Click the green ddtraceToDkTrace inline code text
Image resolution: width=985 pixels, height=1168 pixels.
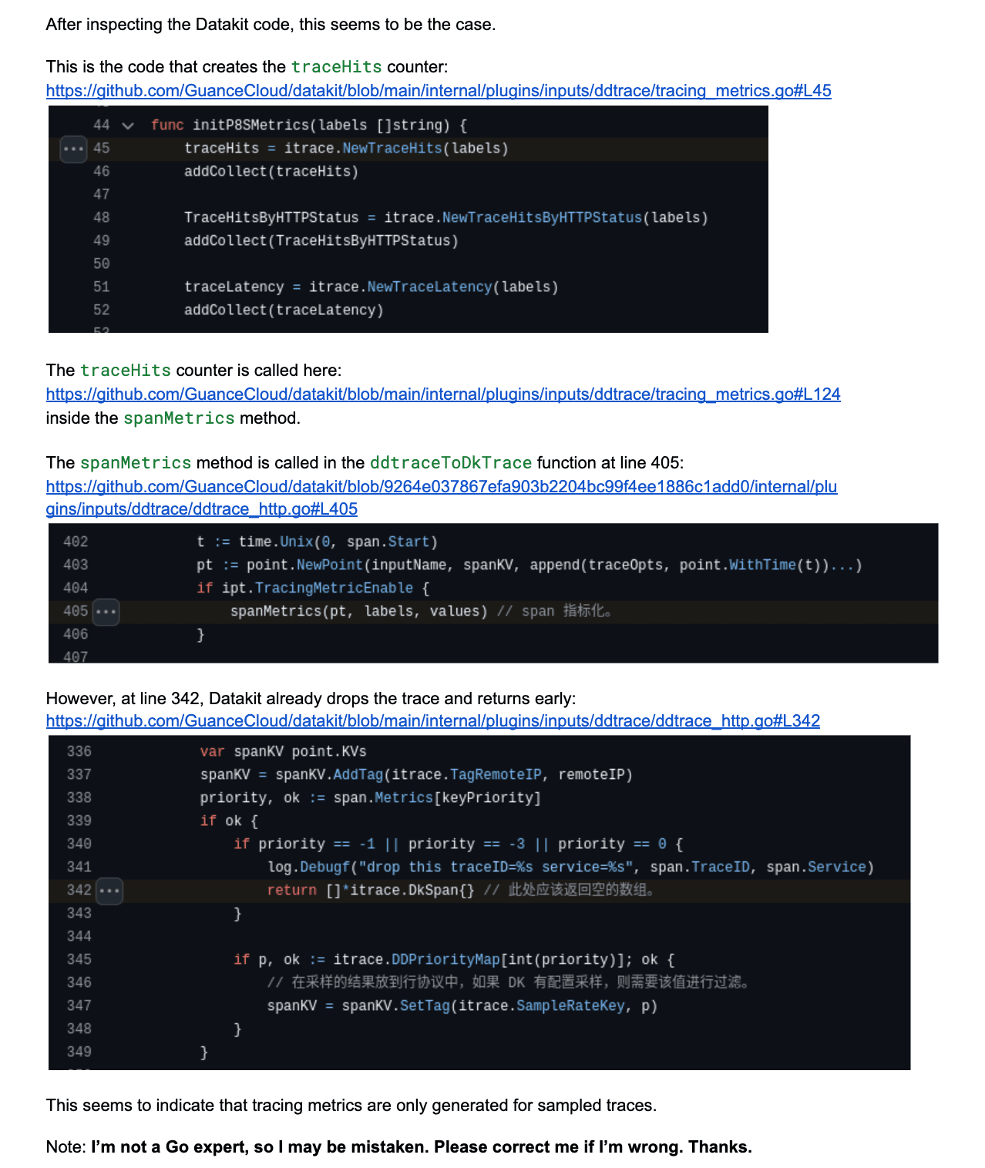click(450, 463)
